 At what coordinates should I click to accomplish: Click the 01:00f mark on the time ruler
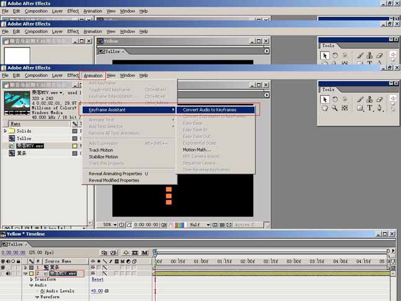pyautogui.click(x=200, y=261)
